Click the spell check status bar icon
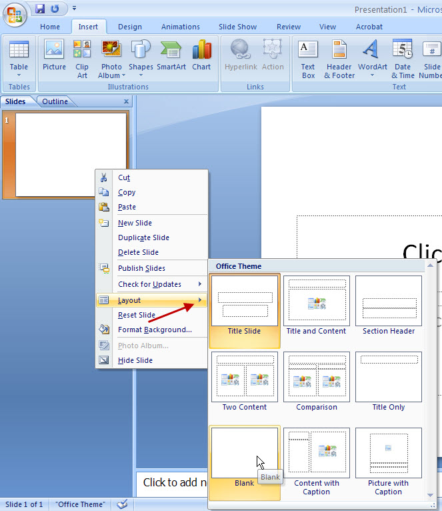442x511 pixels. (122, 504)
